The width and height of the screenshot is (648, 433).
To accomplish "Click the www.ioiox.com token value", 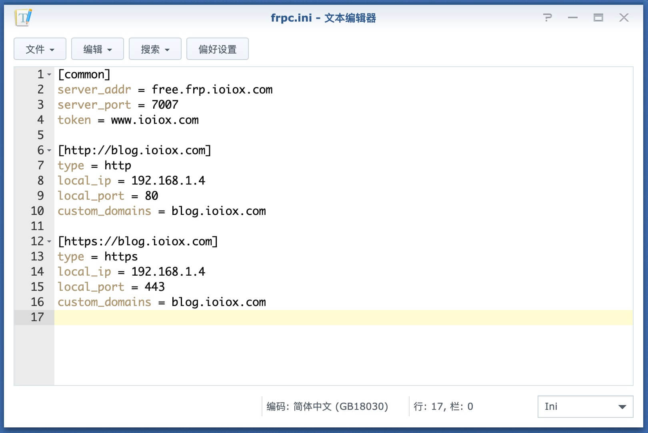I will coord(155,120).
